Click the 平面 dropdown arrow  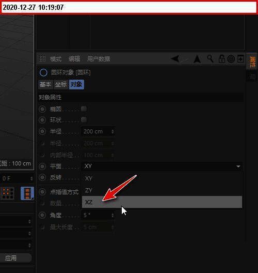(238, 166)
